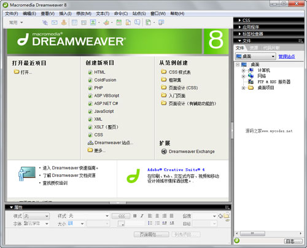This screenshot has width=307, height=248.
Task: Click the Tag Chooser toolbar icon
Action: click(161, 22)
